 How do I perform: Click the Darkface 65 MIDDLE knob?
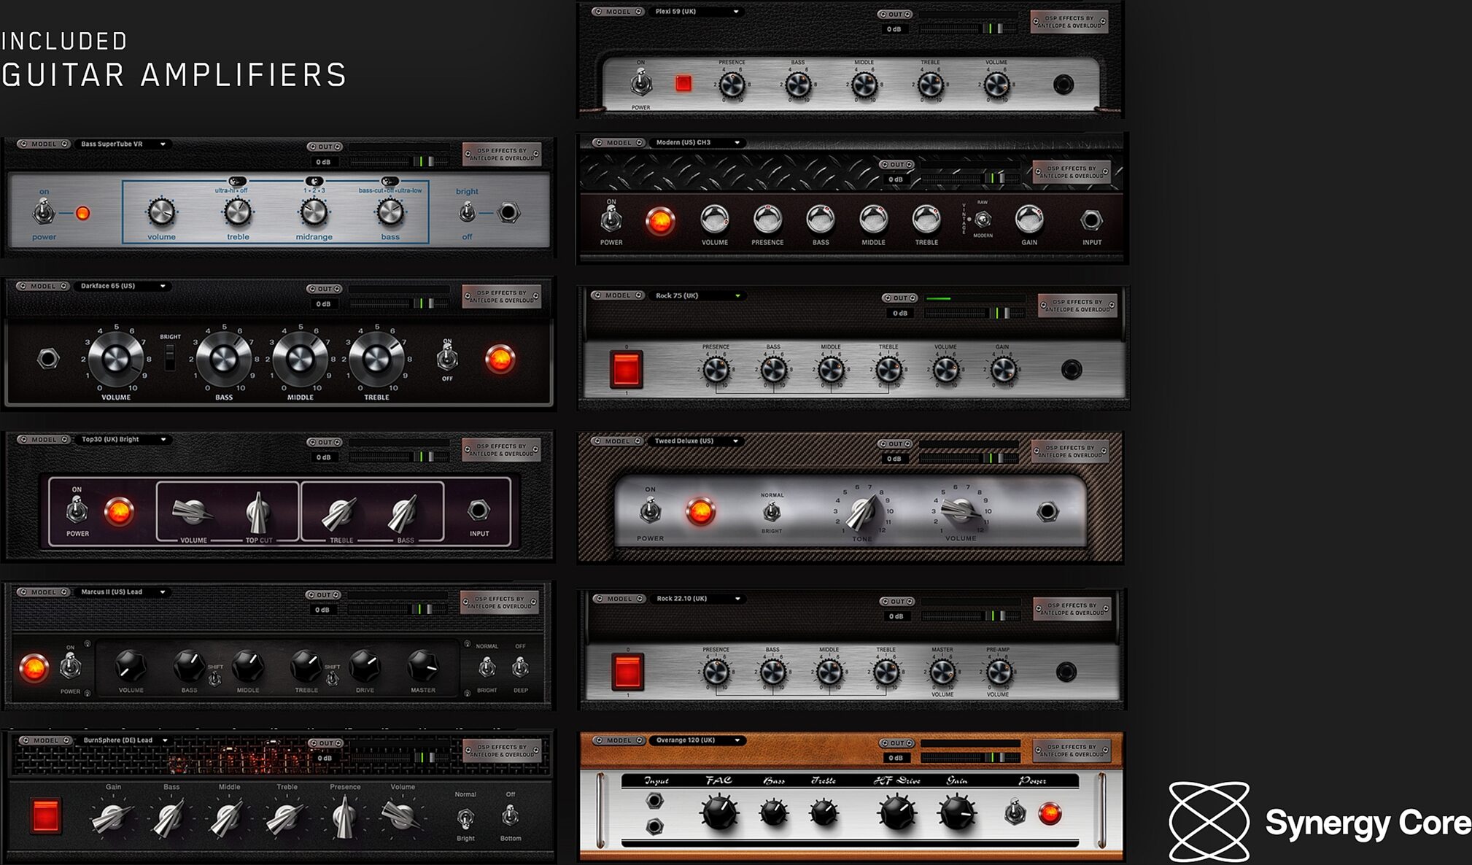300,358
